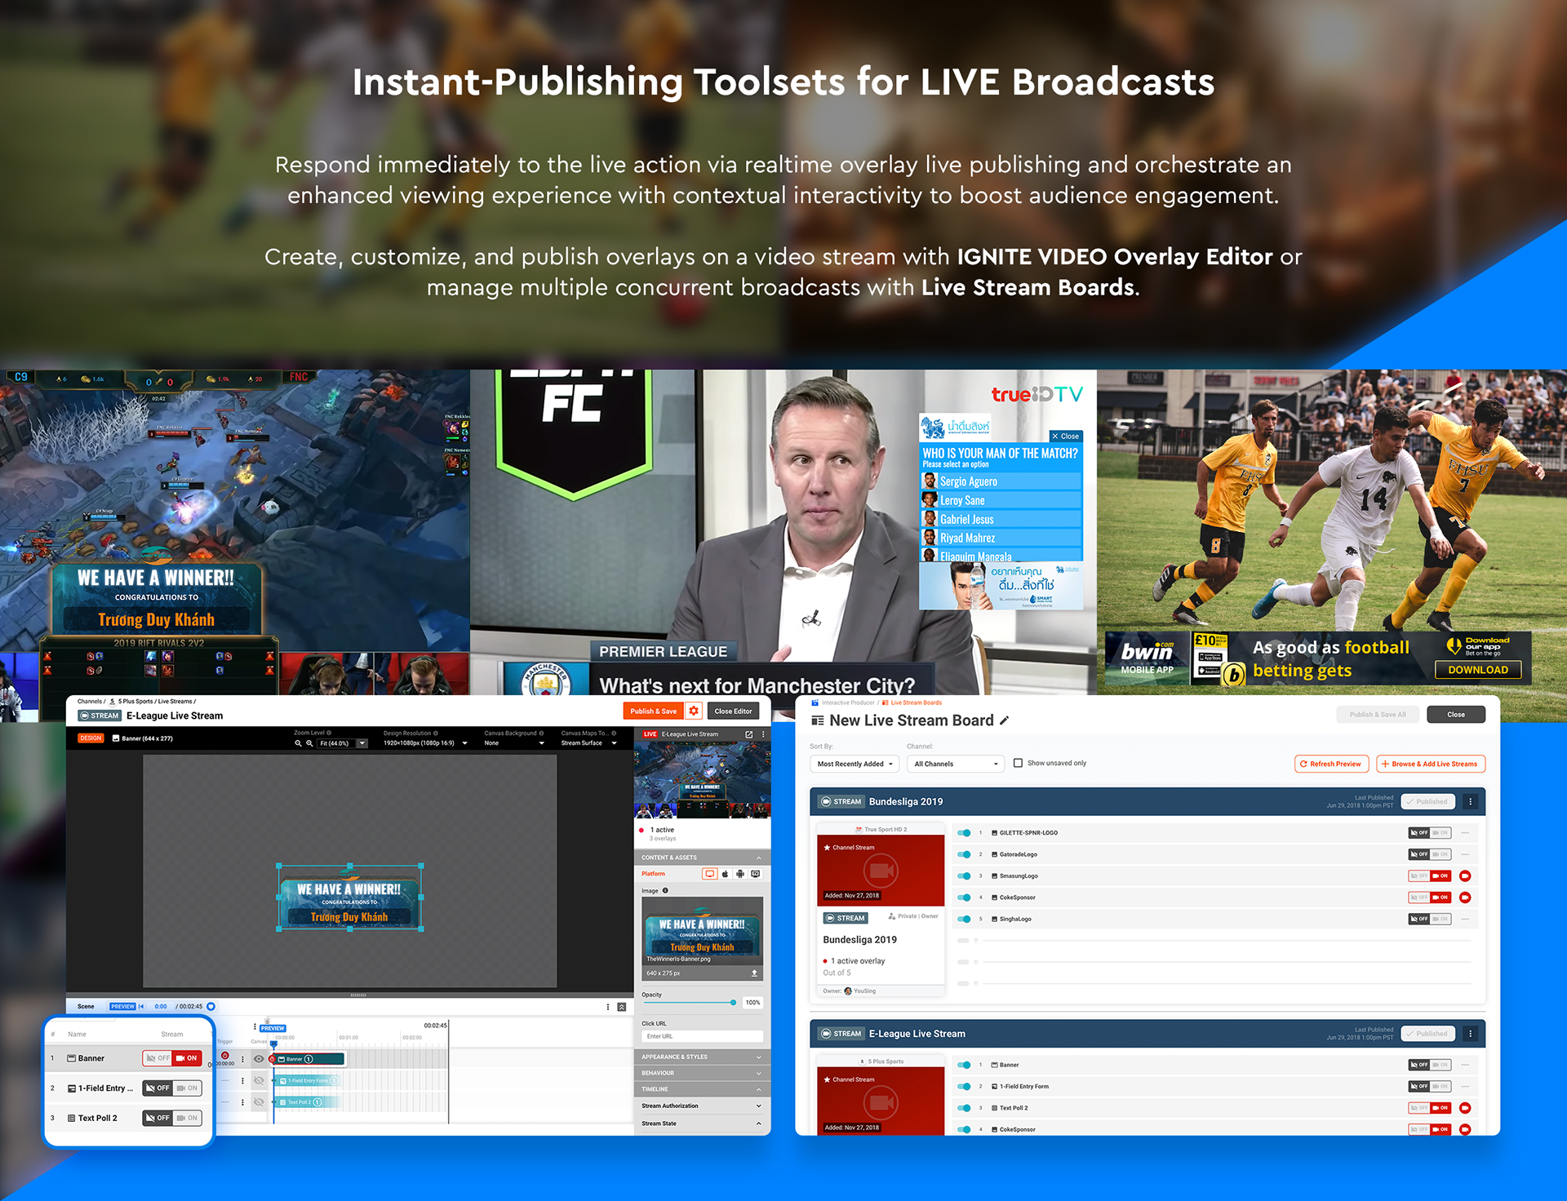Open the Bundesliga 2019 stream three-dot menu
Image resolution: width=1567 pixels, height=1201 pixels.
point(1471,801)
